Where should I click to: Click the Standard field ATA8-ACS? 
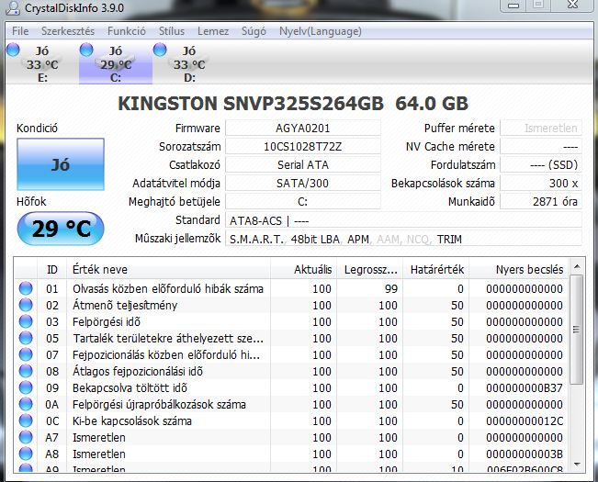[x=403, y=220]
